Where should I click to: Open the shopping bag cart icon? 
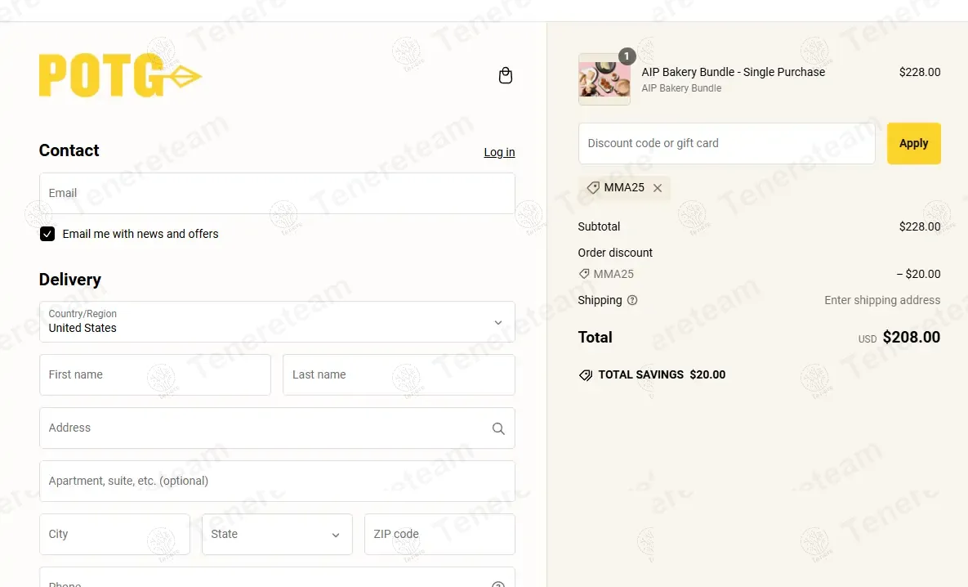(506, 76)
